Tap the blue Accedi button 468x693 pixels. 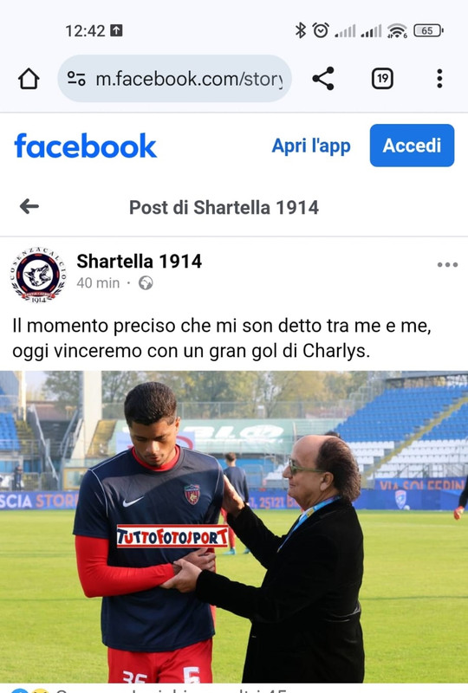tap(412, 146)
